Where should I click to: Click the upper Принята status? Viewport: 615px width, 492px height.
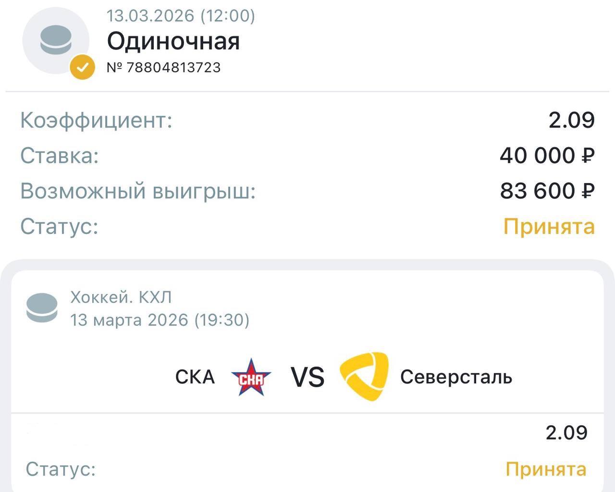(549, 226)
